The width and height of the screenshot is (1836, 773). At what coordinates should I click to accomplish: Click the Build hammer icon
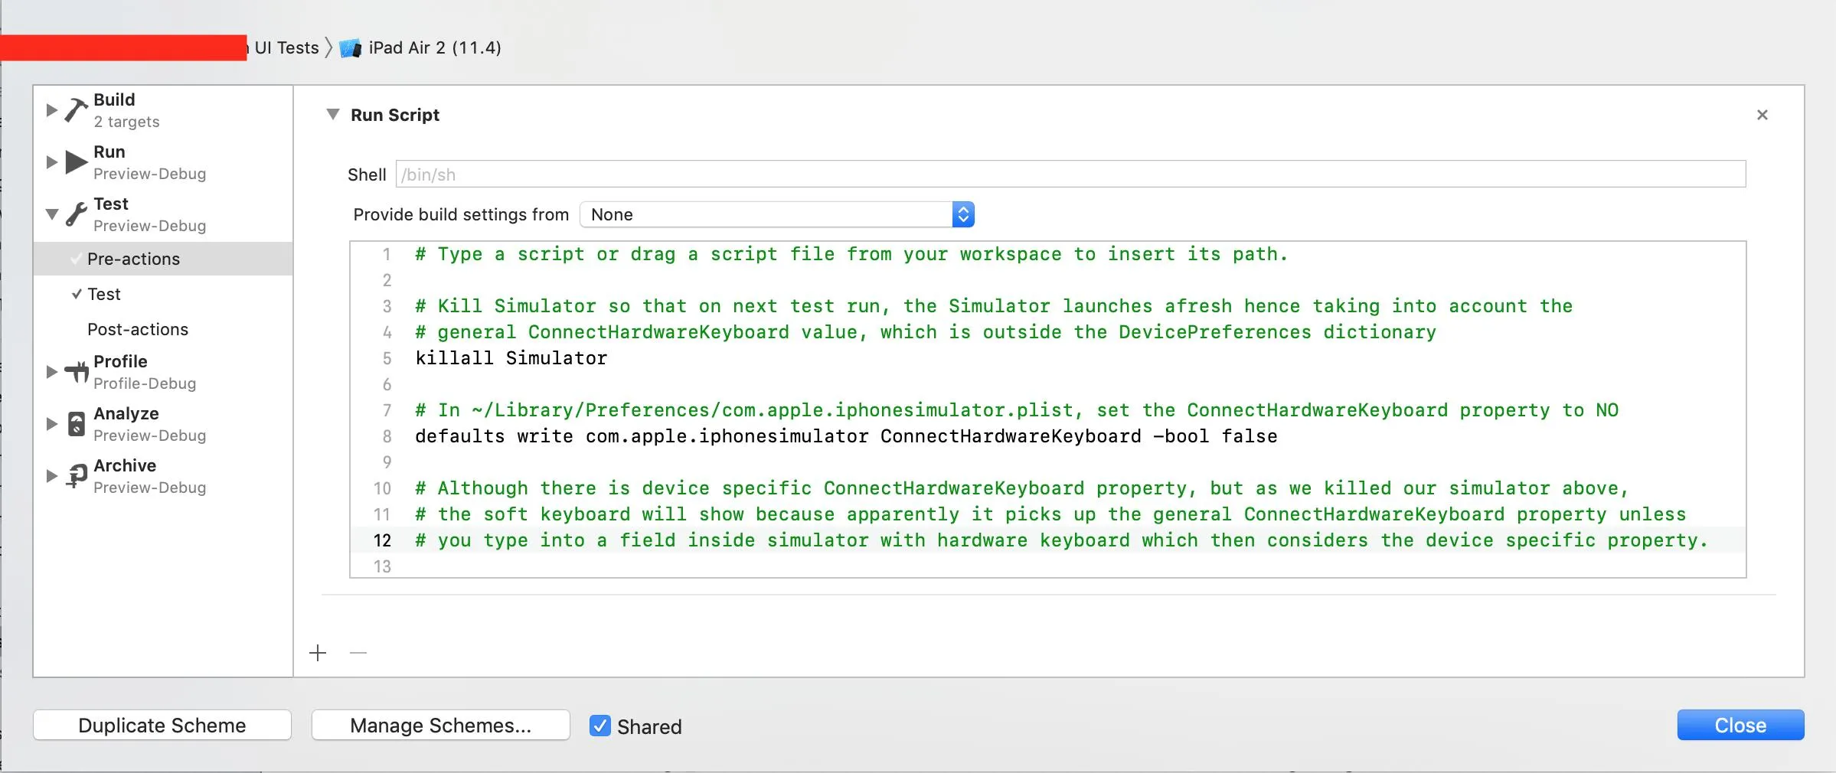76,110
